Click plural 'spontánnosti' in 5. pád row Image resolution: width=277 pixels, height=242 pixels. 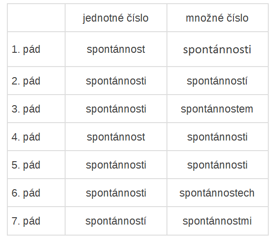tap(217, 165)
